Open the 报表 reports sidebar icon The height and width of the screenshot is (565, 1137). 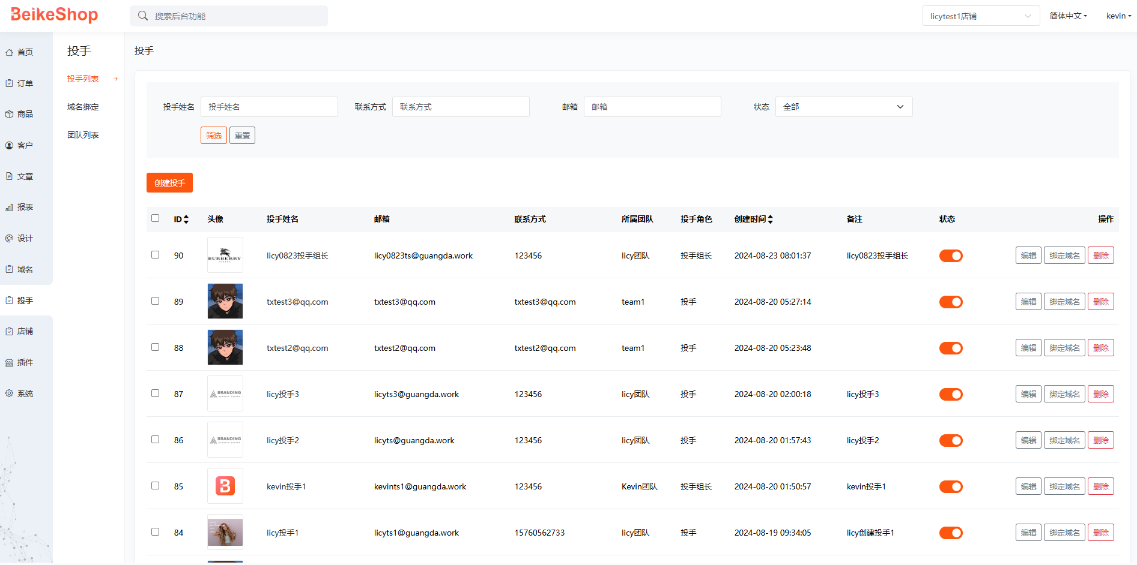point(9,207)
